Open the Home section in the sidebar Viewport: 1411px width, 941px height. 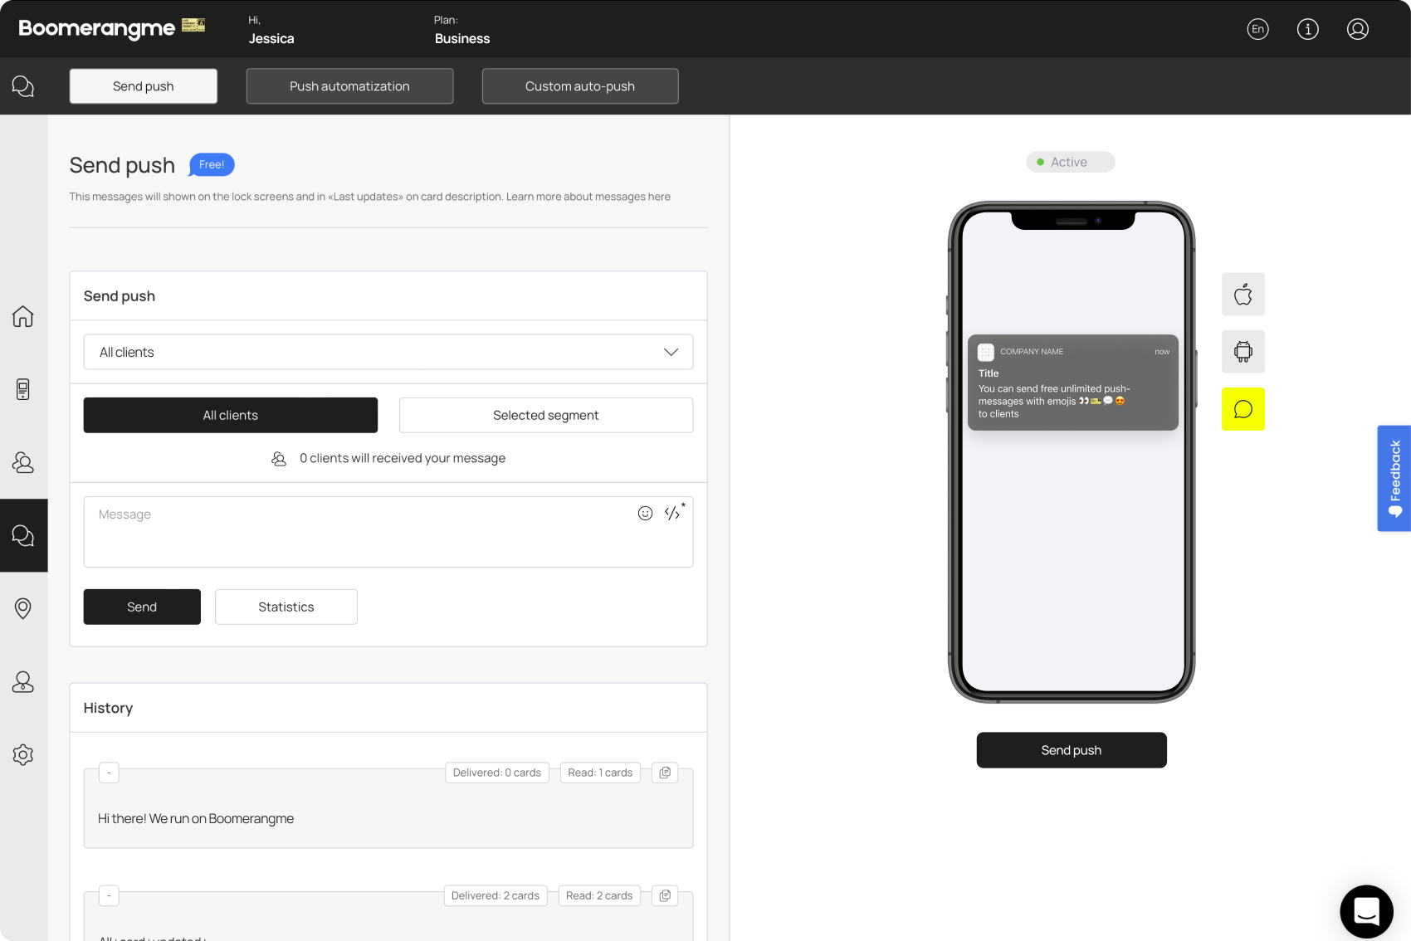point(23,316)
